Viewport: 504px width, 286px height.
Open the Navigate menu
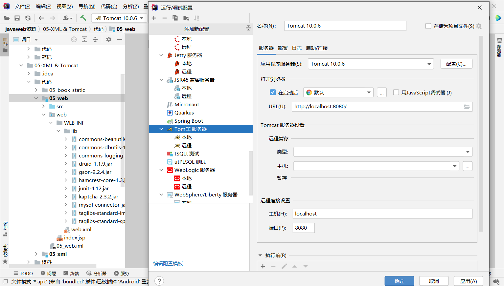coord(87,7)
